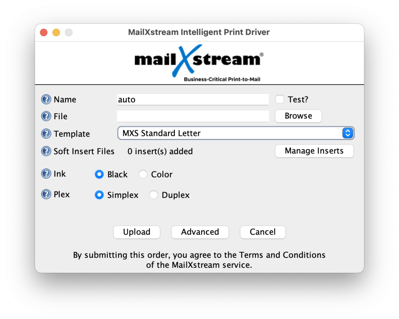The height and width of the screenshot is (319, 399).
Task: Click the Template dropdown's up-down arrows
Action: click(348, 133)
